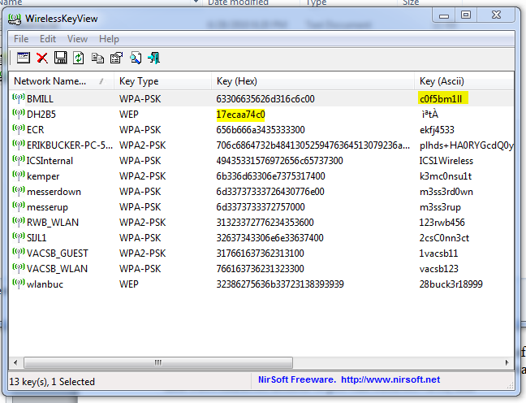This screenshot has height=403, width=526.
Task: Click the wireless icon beside kemper
Action: click(x=19, y=175)
